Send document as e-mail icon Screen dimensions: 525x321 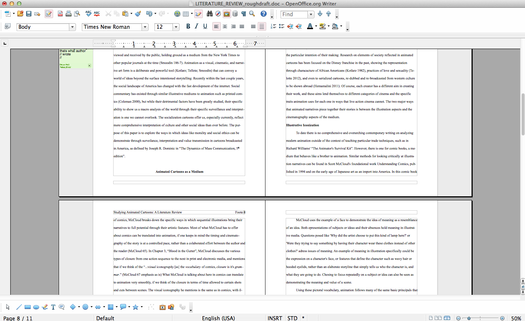click(37, 14)
